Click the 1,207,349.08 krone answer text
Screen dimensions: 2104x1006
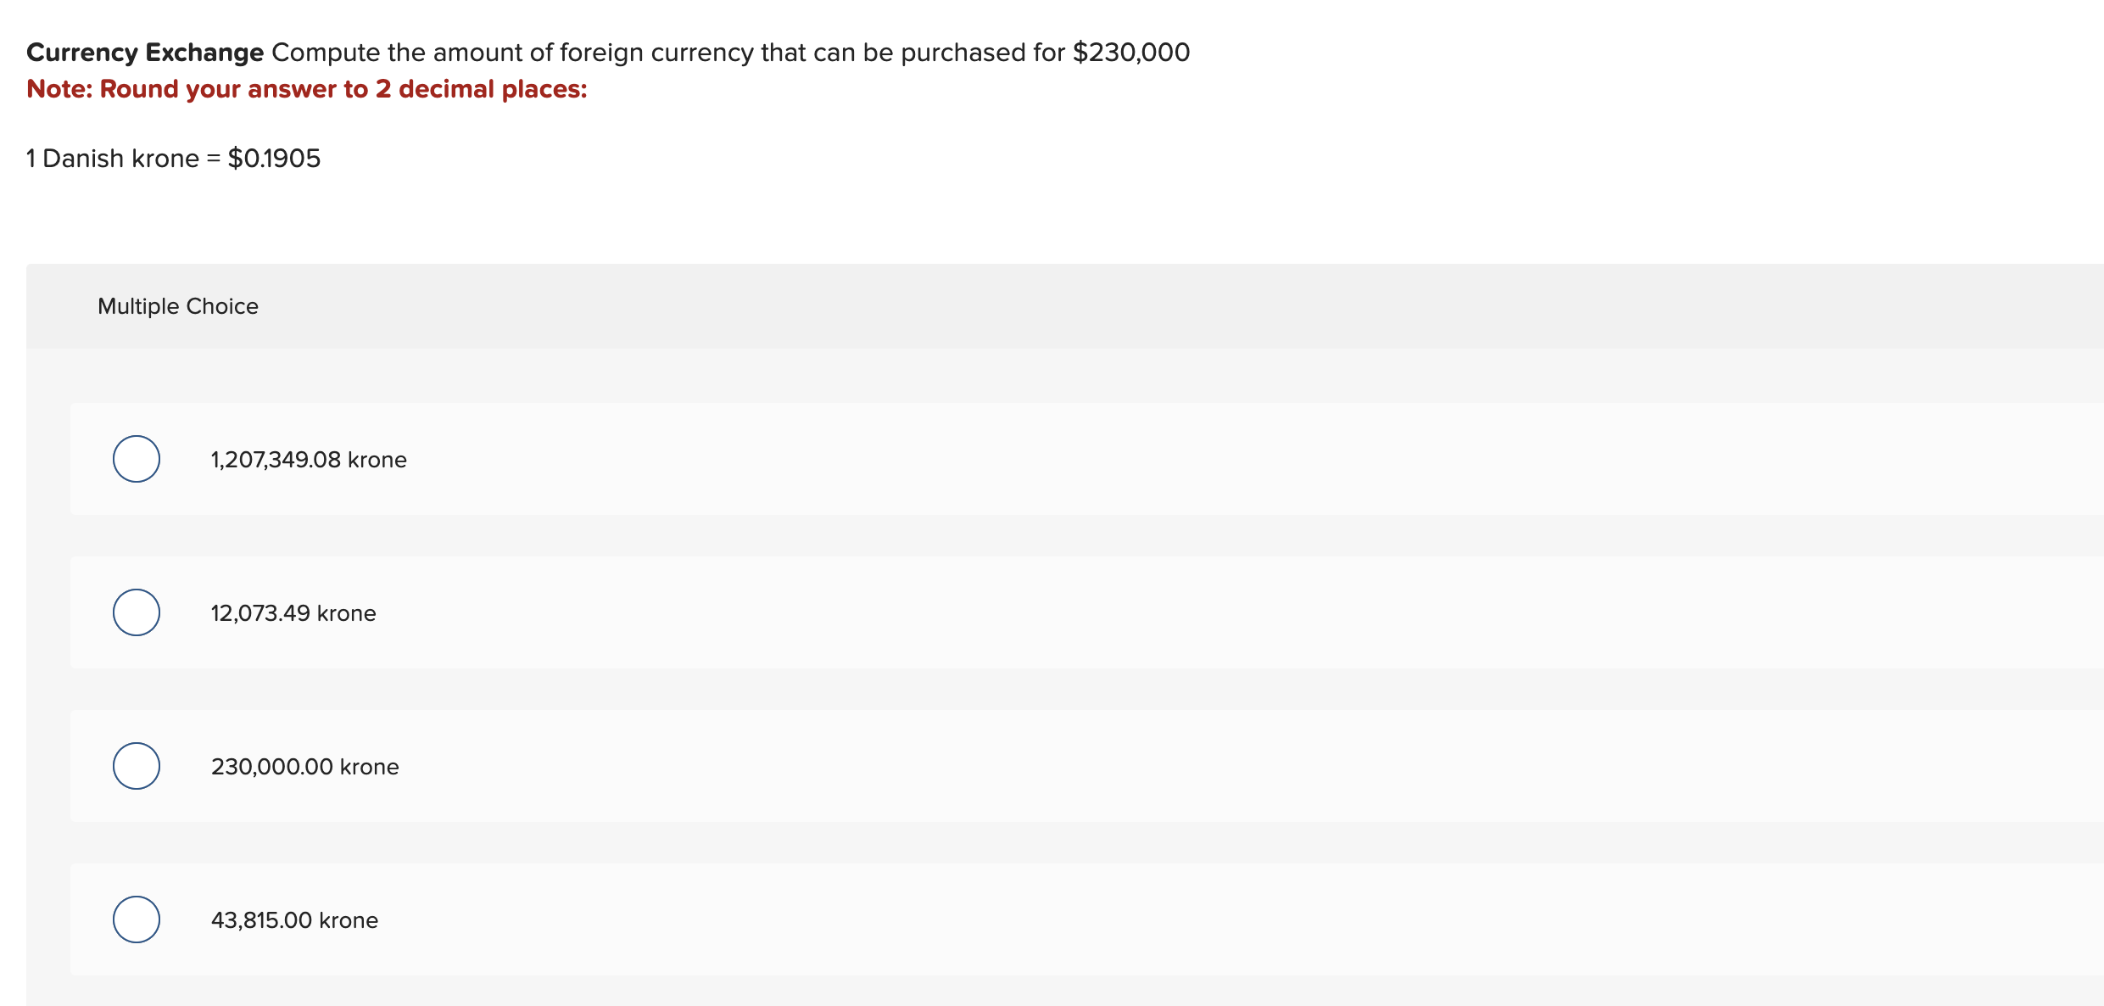pyautogui.click(x=309, y=459)
